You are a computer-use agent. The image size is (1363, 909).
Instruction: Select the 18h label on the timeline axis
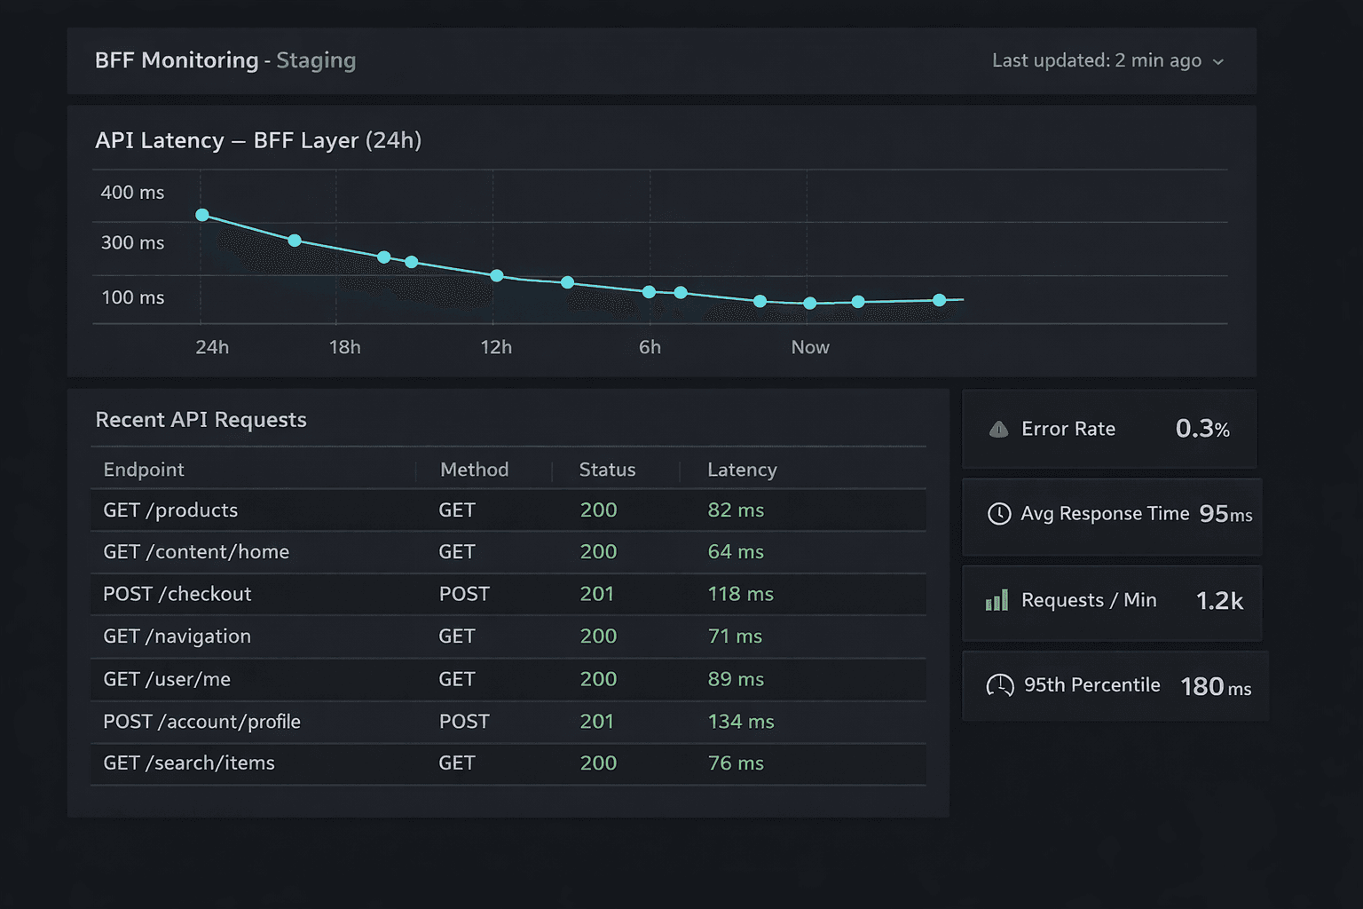[x=345, y=347]
